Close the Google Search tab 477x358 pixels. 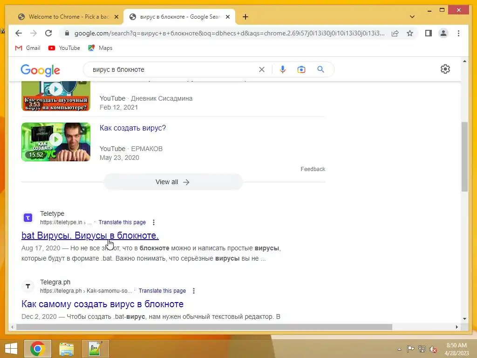tap(227, 17)
